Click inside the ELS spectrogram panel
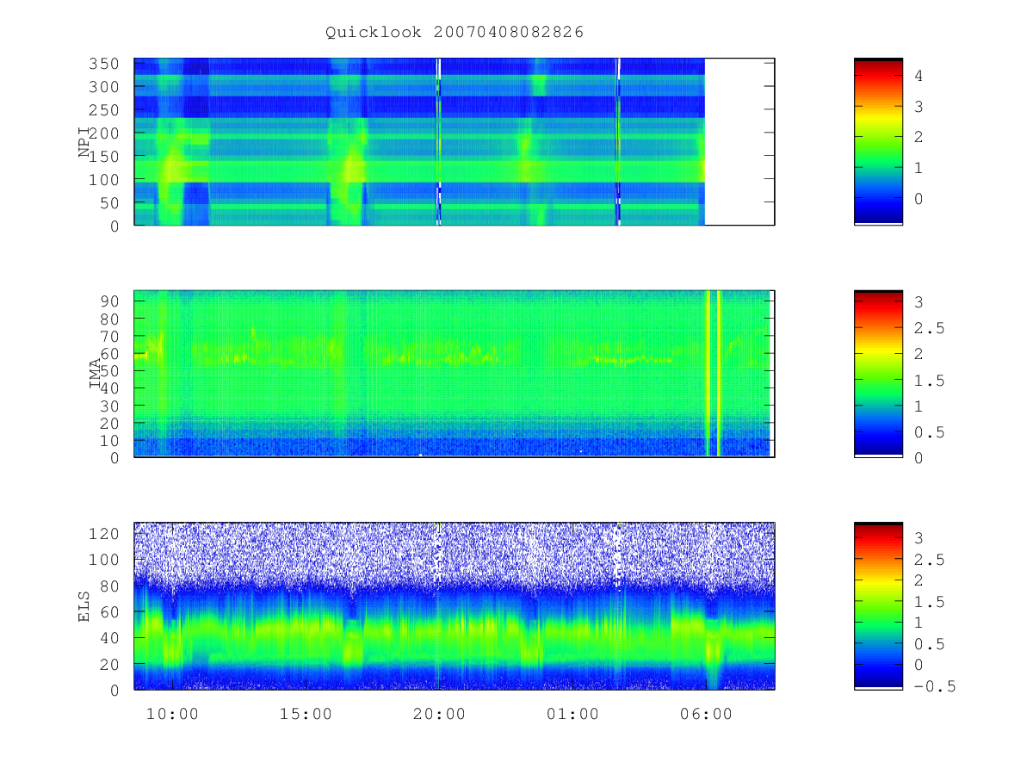1033x775 pixels. pyautogui.click(x=454, y=605)
